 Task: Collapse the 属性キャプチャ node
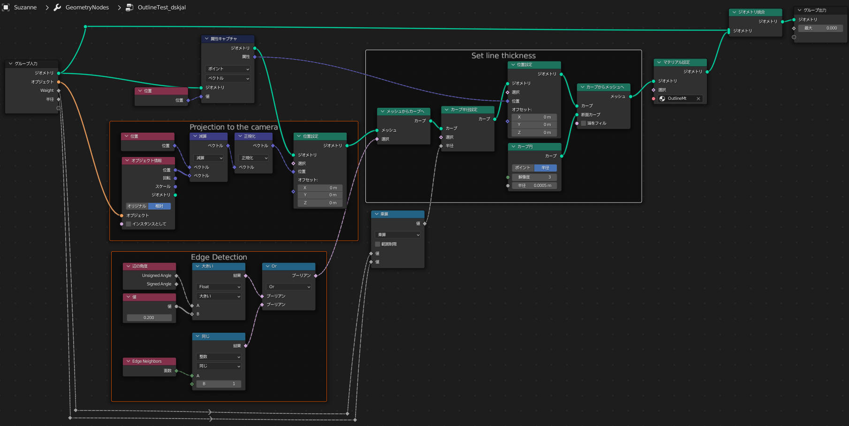[207, 39]
